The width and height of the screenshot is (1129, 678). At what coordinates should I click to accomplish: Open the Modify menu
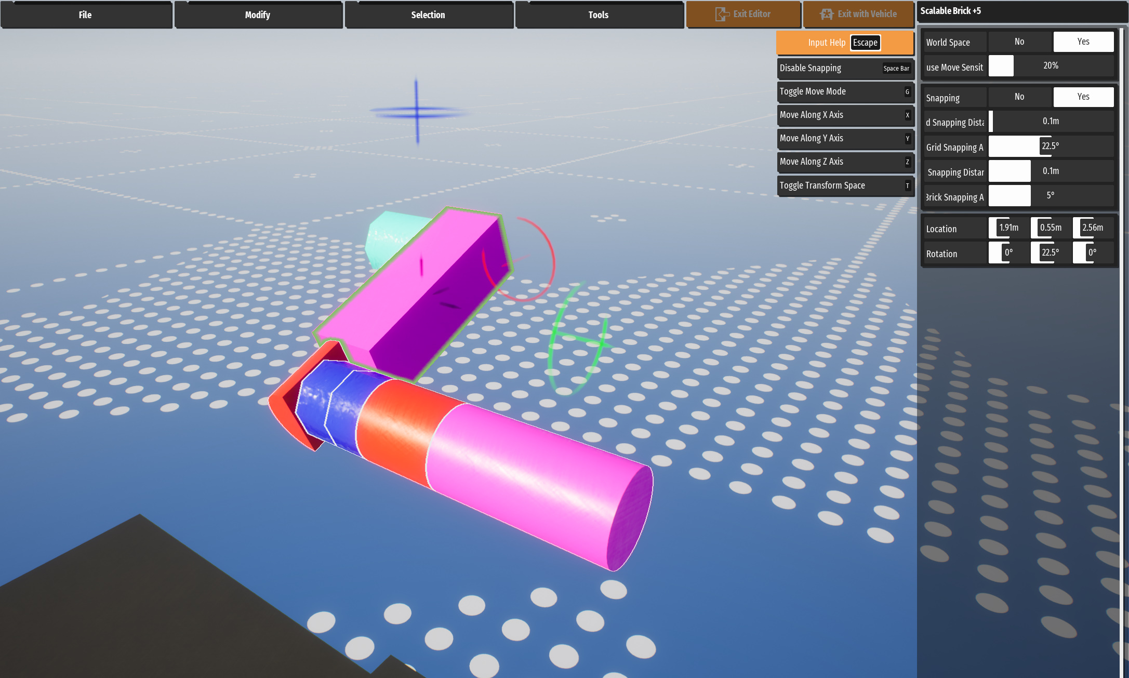click(258, 15)
